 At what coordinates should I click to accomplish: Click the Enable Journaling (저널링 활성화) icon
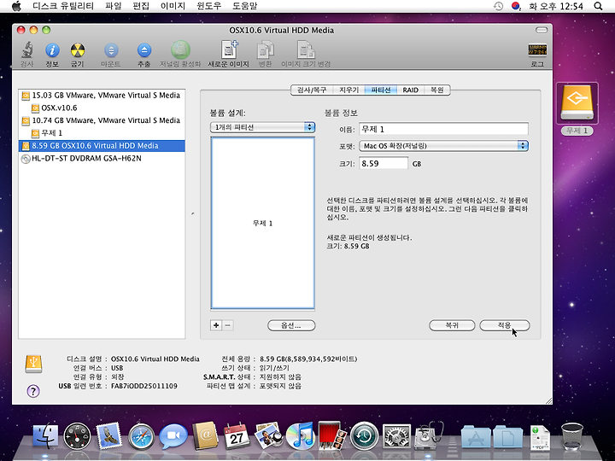point(180,50)
